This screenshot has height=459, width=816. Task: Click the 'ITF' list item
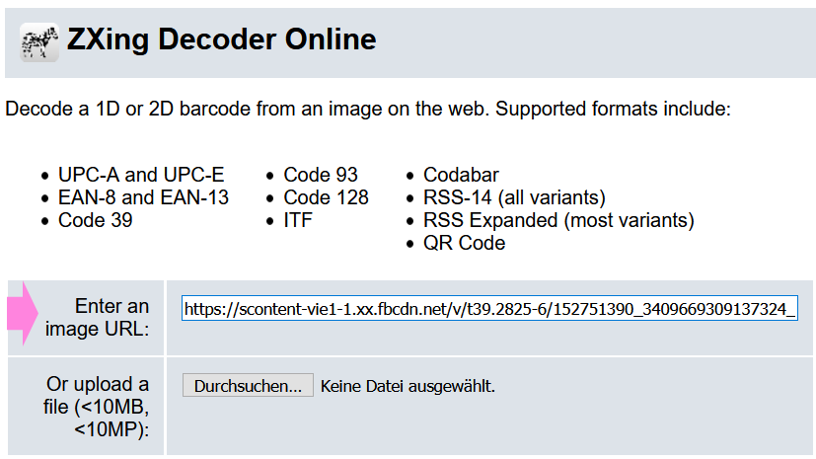[x=298, y=220]
